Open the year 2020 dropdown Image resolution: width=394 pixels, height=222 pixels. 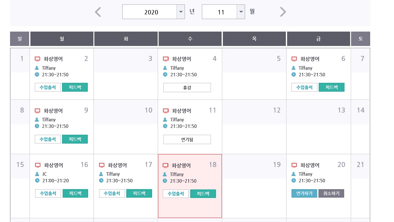point(181,12)
